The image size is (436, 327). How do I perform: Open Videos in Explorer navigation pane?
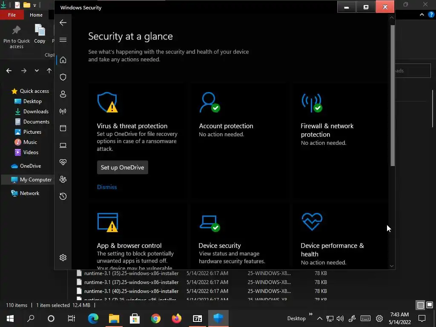[26, 152]
